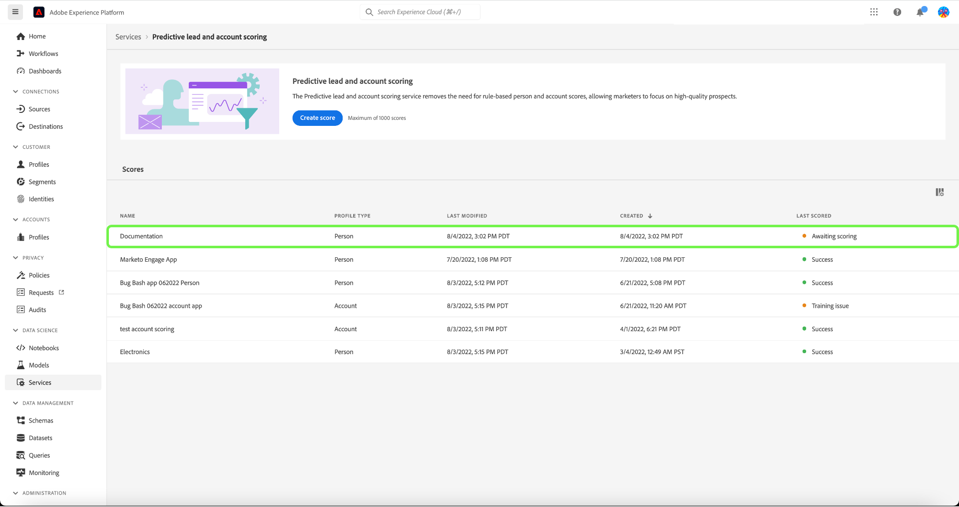Image resolution: width=959 pixels, height=507 pixels.
Task: Open the user profile avatar
Action: [x=944, y=12]
